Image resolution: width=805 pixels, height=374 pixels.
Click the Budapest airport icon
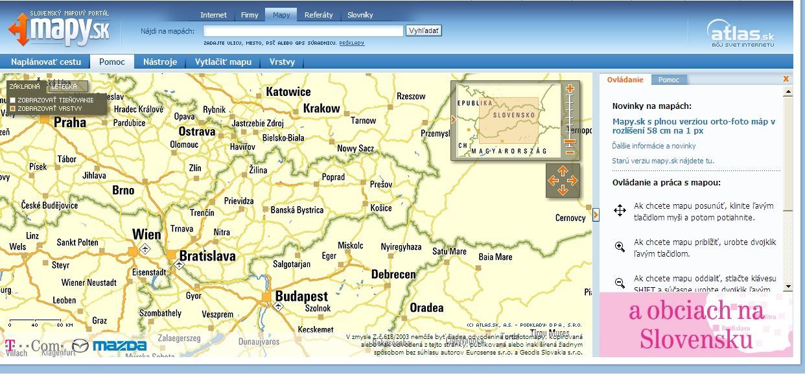[x=278, y=306]
